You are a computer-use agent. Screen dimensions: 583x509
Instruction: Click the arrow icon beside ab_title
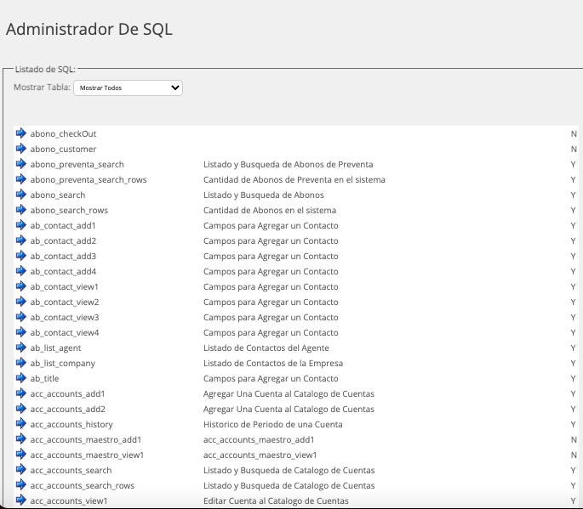(21, 378)
